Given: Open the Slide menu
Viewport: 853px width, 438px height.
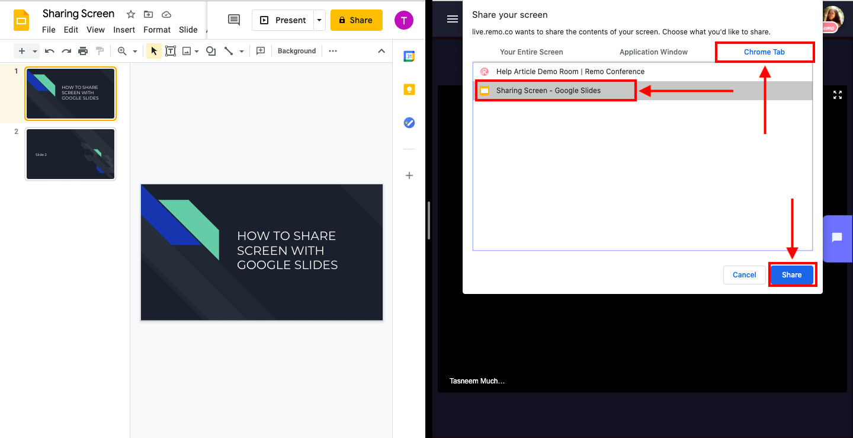Looking at the screenshot, I should (x=188, y=30).
